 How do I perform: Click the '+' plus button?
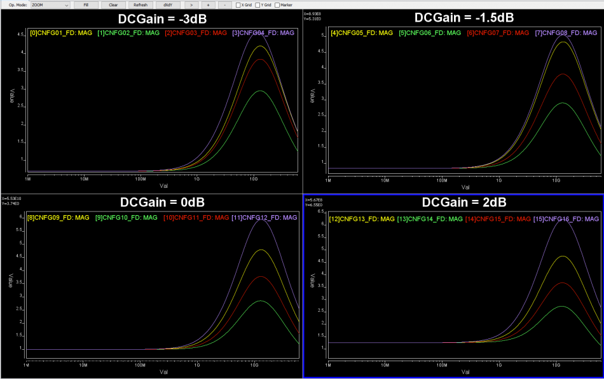point(208,4)
